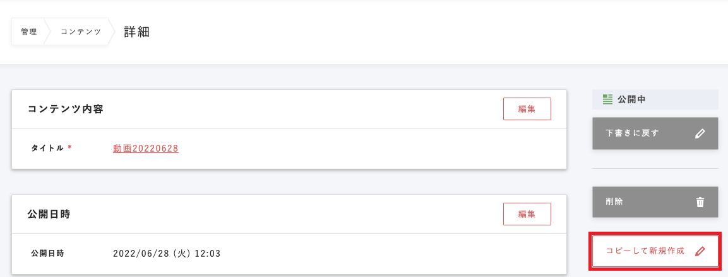Edit the 公開日時 section
Viewport: 728px width, 277px height.
coord(527,214)
